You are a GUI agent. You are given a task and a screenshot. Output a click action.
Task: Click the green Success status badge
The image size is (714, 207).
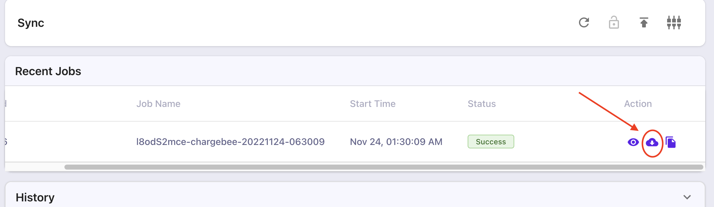(x=490, y=142)
